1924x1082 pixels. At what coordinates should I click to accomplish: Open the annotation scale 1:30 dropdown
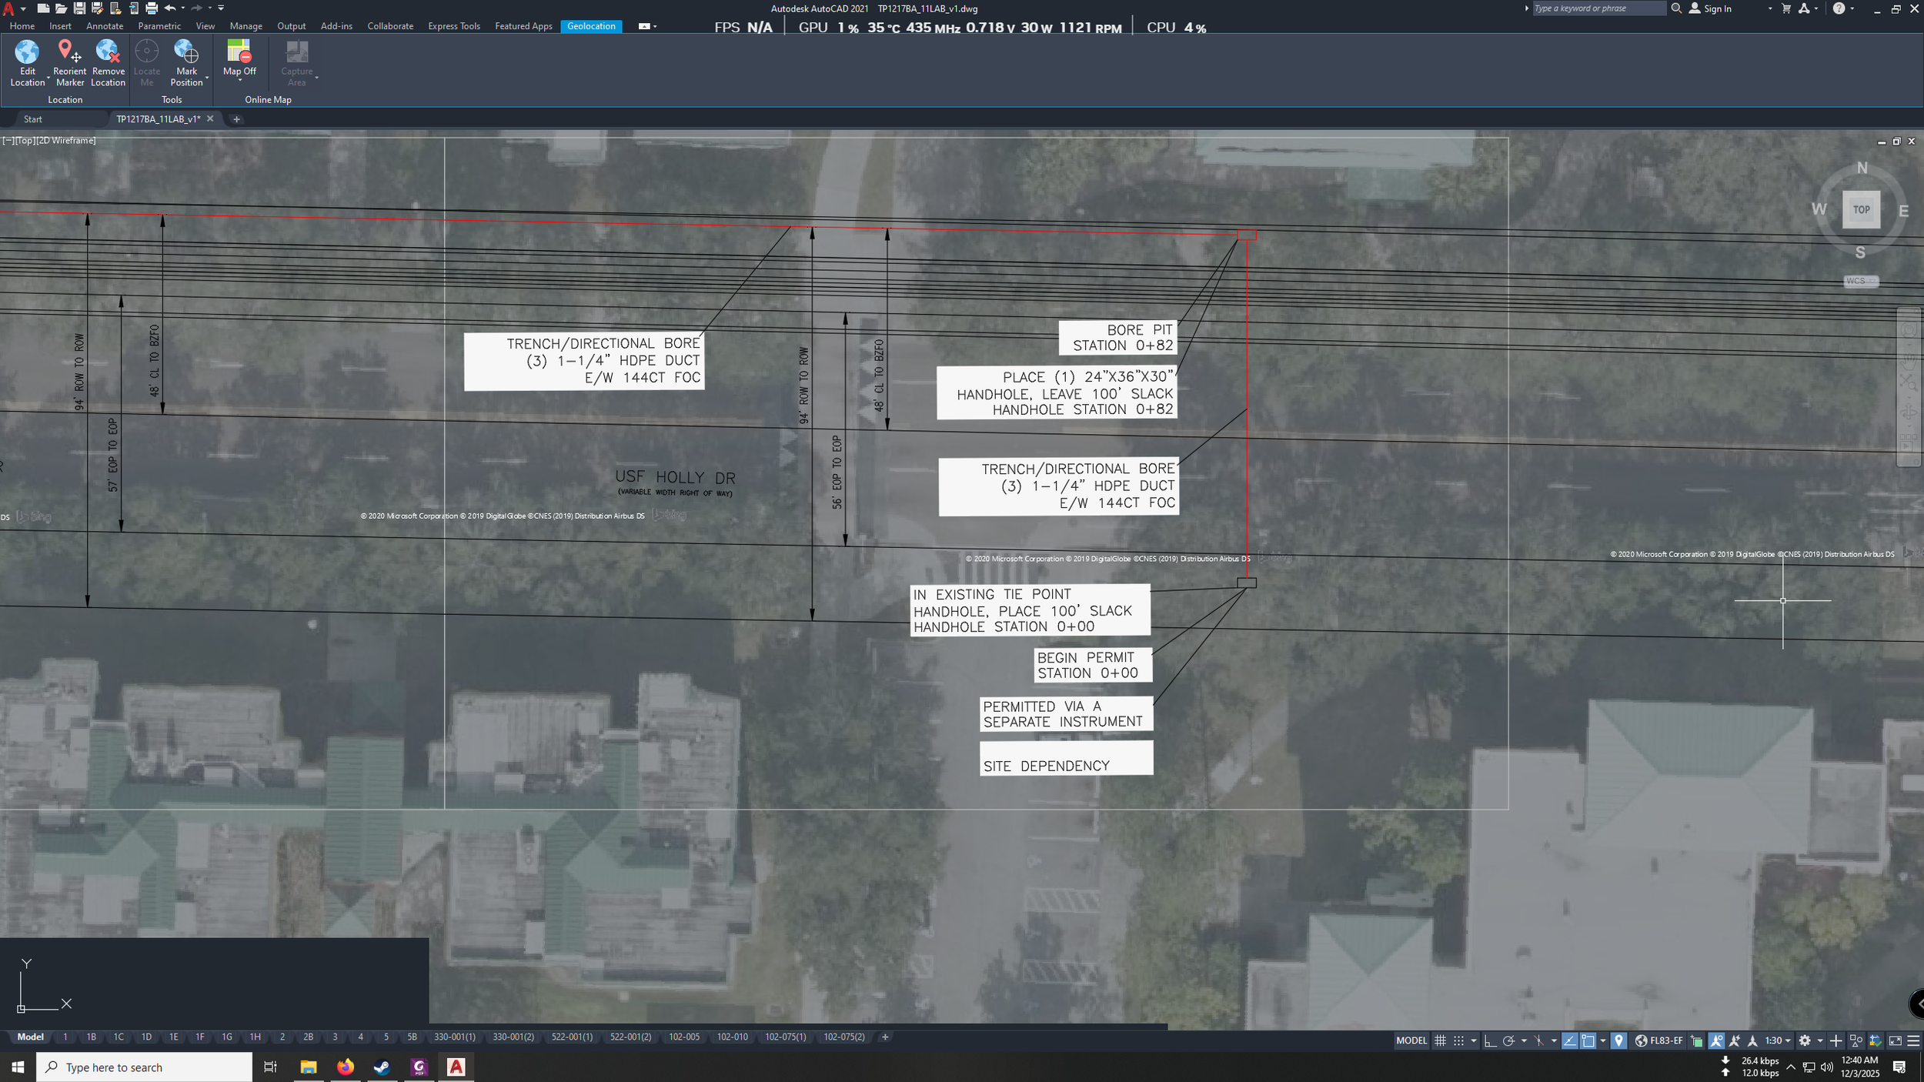tap(1779, 1040)
